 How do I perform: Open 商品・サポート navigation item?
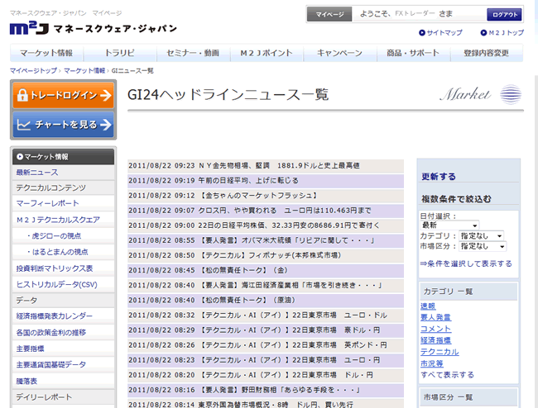coord(413,53)
